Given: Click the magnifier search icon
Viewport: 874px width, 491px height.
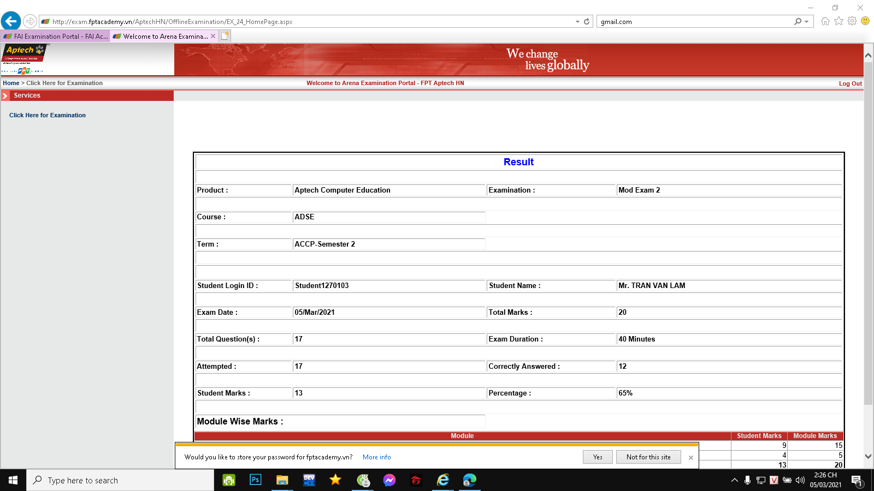Looking at the screenshot, I should pos(798,21).
